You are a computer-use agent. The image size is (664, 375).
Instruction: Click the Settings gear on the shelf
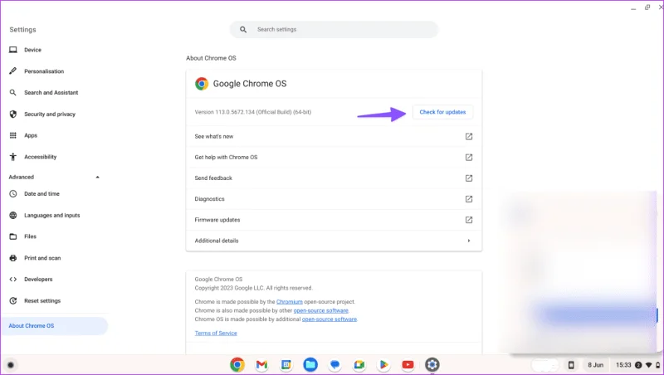[x=432, y=364]
